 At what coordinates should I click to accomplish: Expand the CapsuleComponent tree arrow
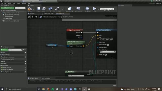tap(2, 13)
